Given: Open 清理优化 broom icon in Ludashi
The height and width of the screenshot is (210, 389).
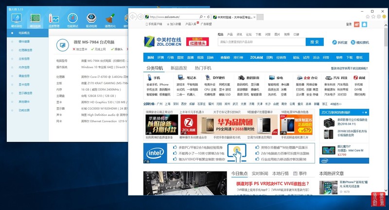Looking at the screenshot, I should (x=110, y=19).
